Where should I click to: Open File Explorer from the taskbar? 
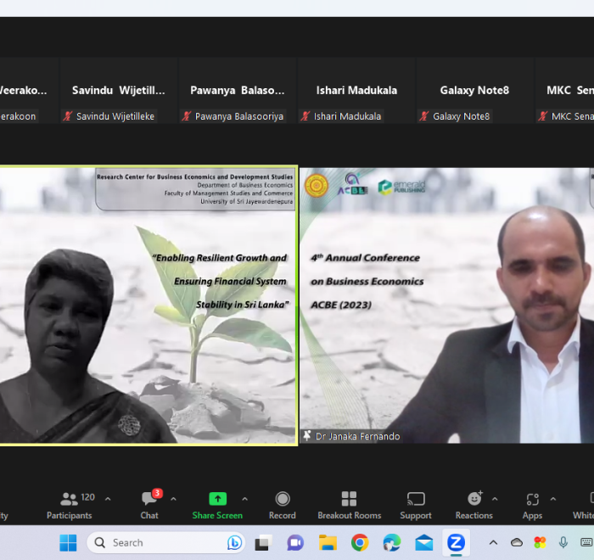[328, 543]
